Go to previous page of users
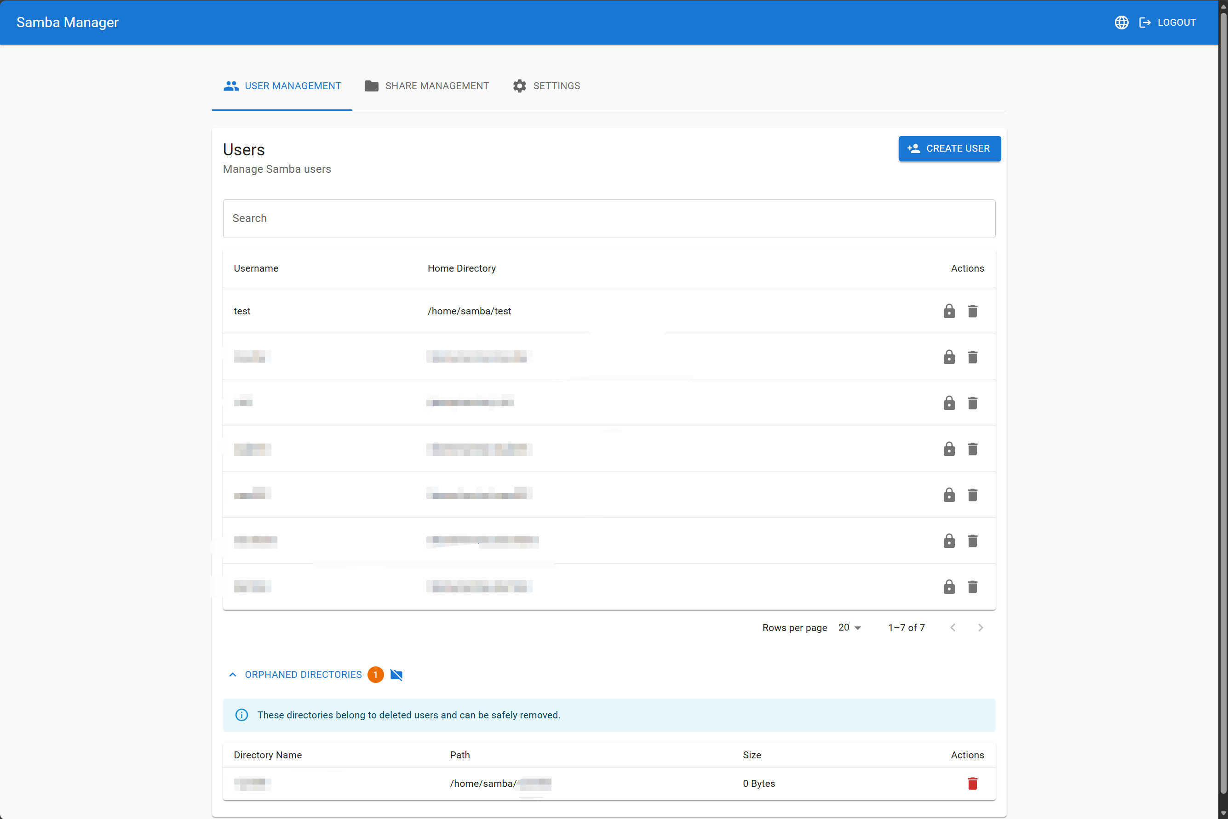 tap(953, 628)
